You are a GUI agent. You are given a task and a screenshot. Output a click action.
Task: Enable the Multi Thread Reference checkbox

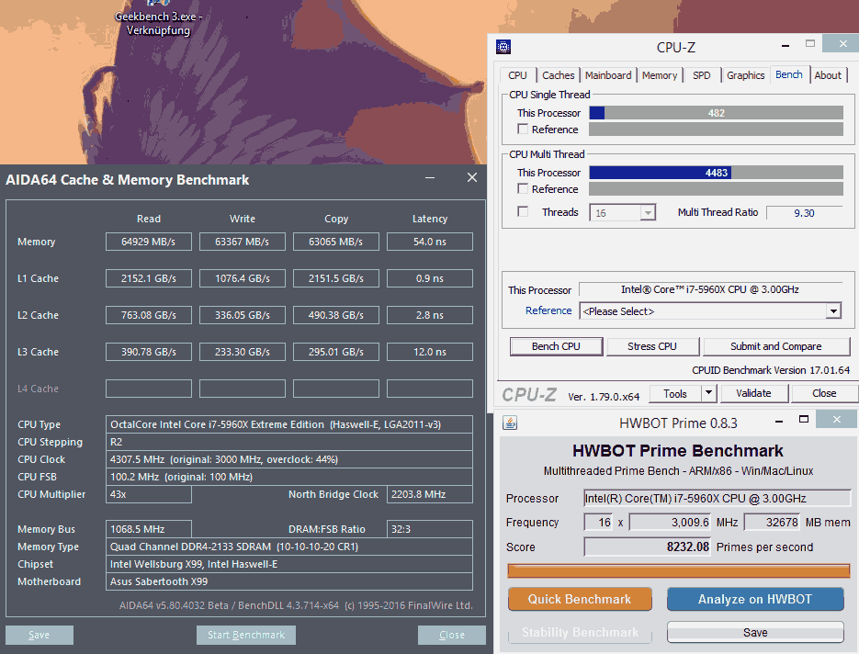click(523, 189)
